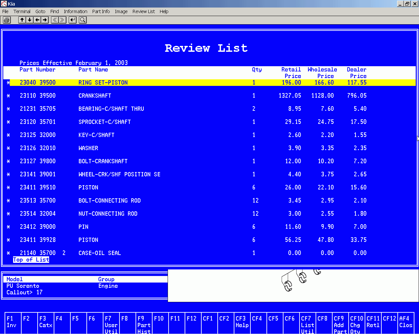This screenshot has width=419, height=334.
Task: Click the Part Number column header
Action: coord(38,69)
